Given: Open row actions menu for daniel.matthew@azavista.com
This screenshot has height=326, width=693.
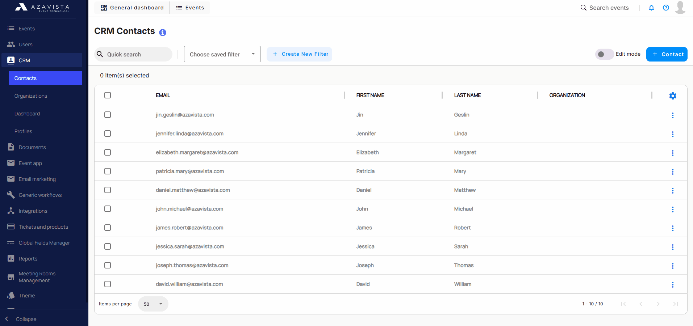Looking at the screenshot, I should 673,191.
